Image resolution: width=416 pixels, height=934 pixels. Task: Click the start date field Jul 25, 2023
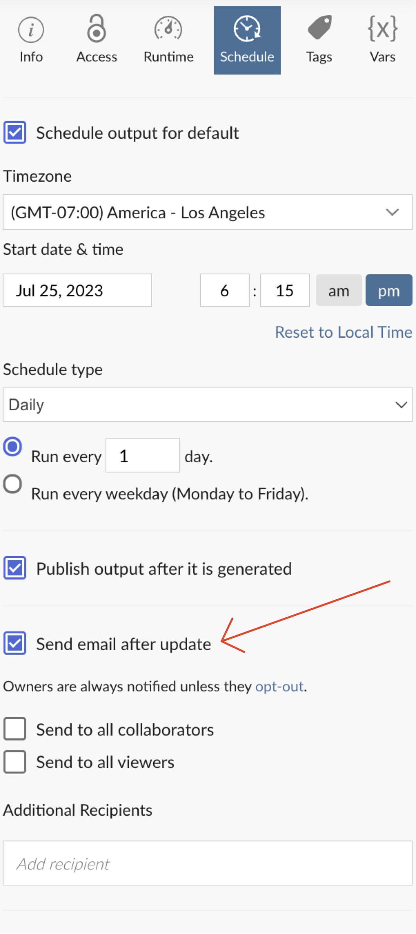click(77, 290)
